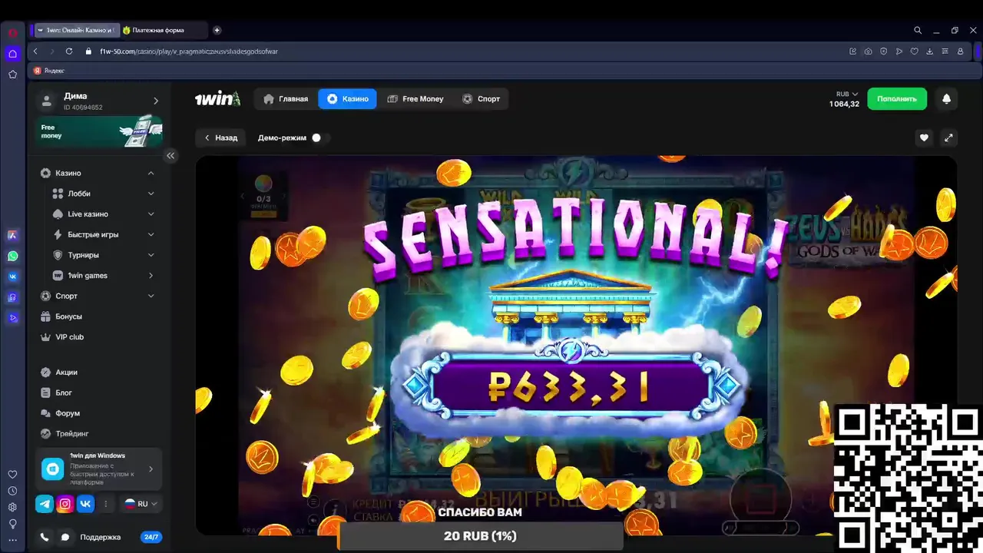Expand the Спорт sidebar section
Image resolution: width=983 pixels, height=553 pixels.
151,296
